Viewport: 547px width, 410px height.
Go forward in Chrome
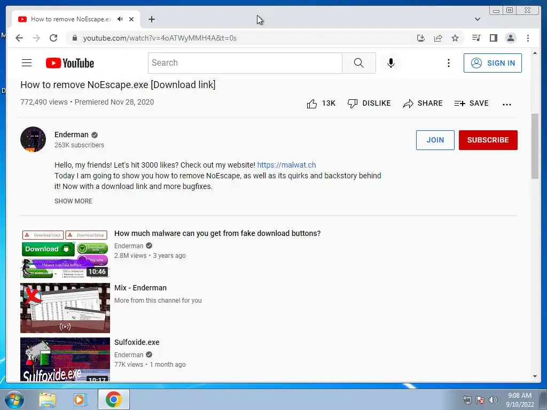pos(36,38)
